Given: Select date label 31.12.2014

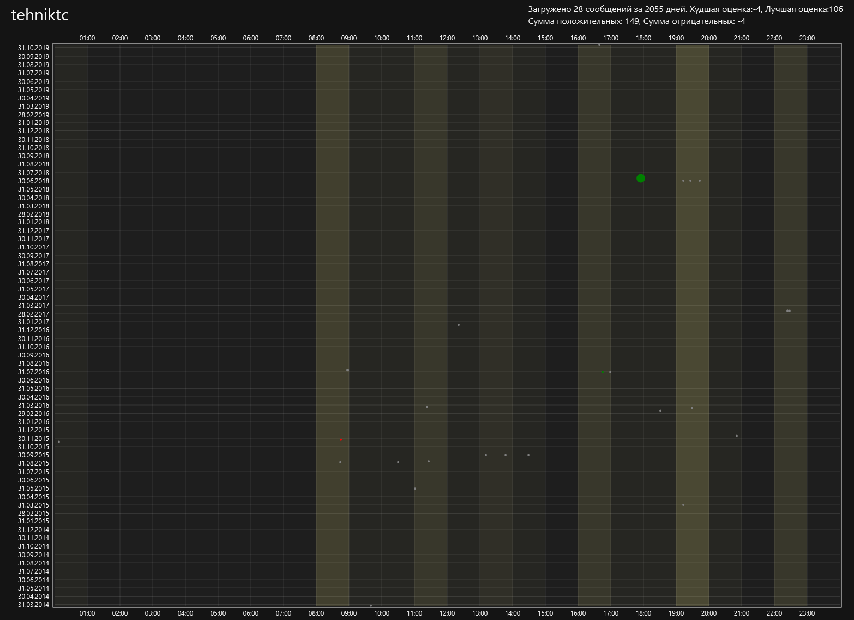Looking at the screenshot, I should [33, 530].
